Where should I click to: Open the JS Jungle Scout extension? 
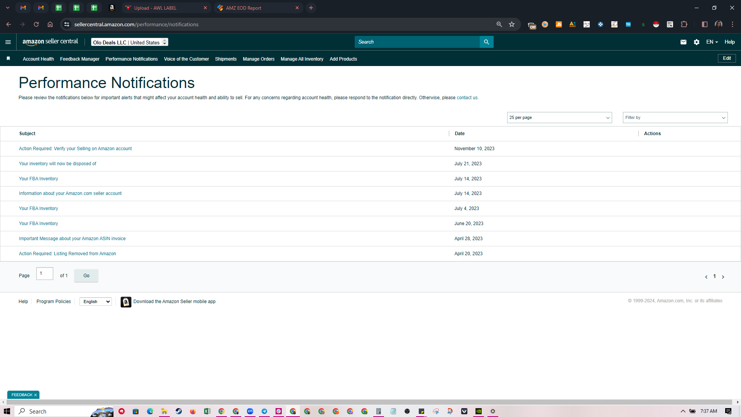[559, 24]
